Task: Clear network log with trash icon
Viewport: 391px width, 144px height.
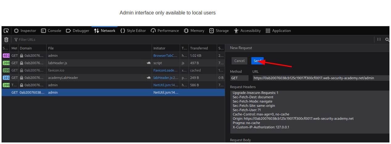Action: (6, 40)
